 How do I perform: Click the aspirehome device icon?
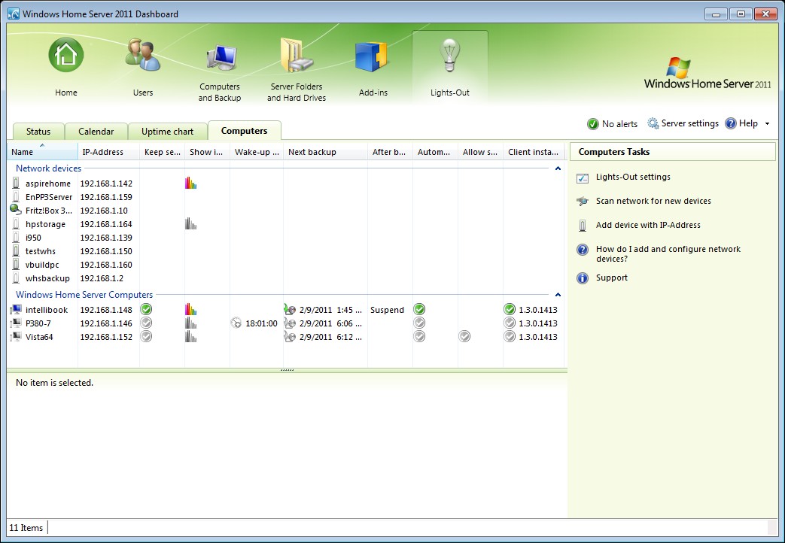pyautogui.click(x=16, y=184)
